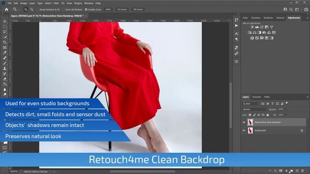
Task: Create a new layer
Action: 297,171
